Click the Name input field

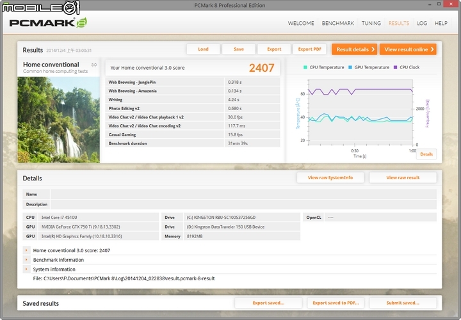243,194
